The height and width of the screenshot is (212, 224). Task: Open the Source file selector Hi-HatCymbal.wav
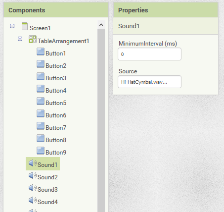click(x=149, y=82)
